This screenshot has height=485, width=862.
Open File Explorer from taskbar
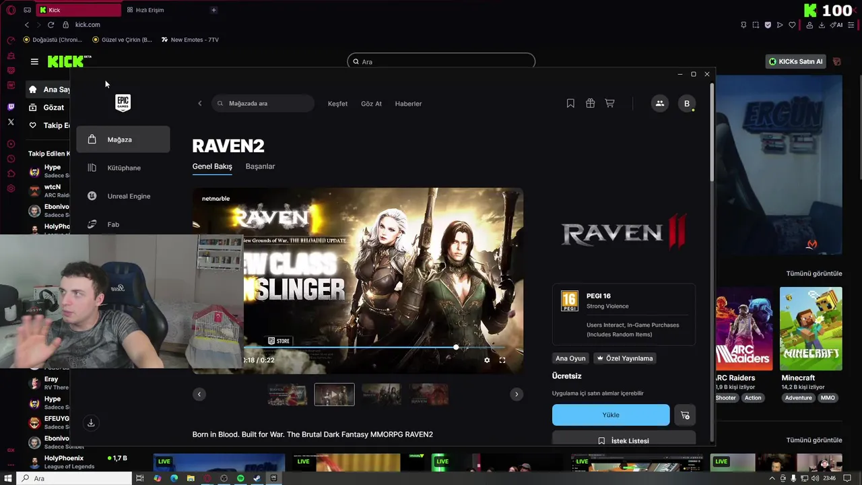191,478
